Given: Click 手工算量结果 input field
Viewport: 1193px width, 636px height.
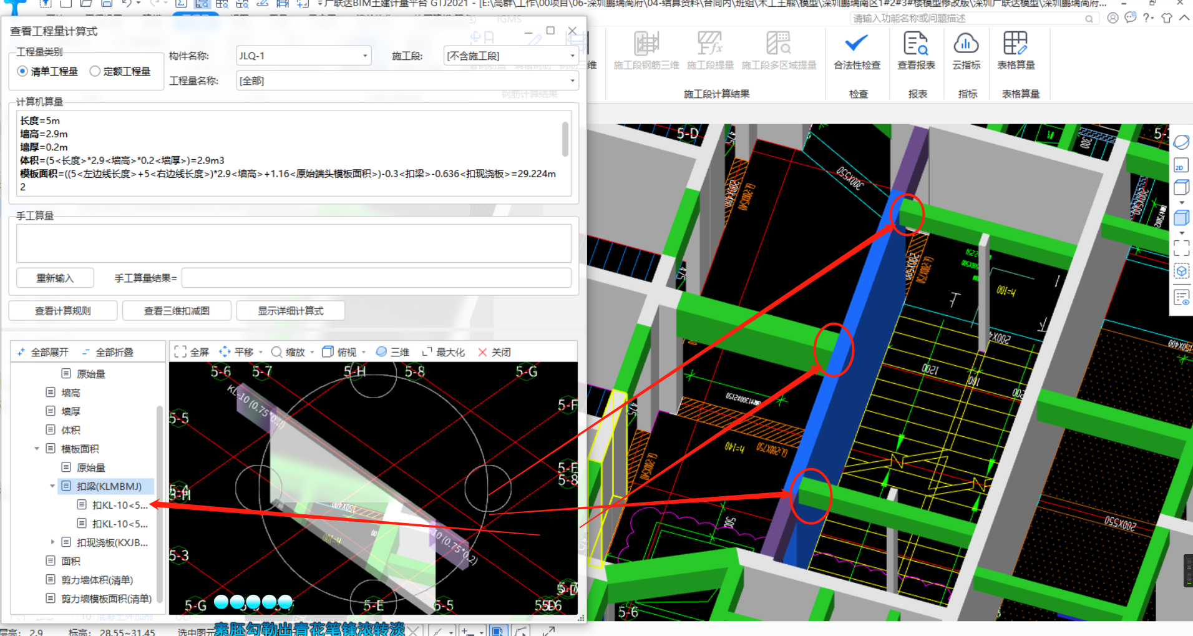Looking at the screenshot, I should pos(376,278).
